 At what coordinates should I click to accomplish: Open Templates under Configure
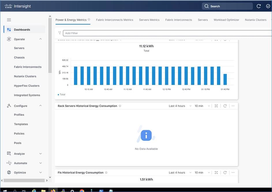21,124
